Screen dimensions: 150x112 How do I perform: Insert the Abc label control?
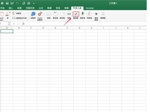[x=69, y=15]
